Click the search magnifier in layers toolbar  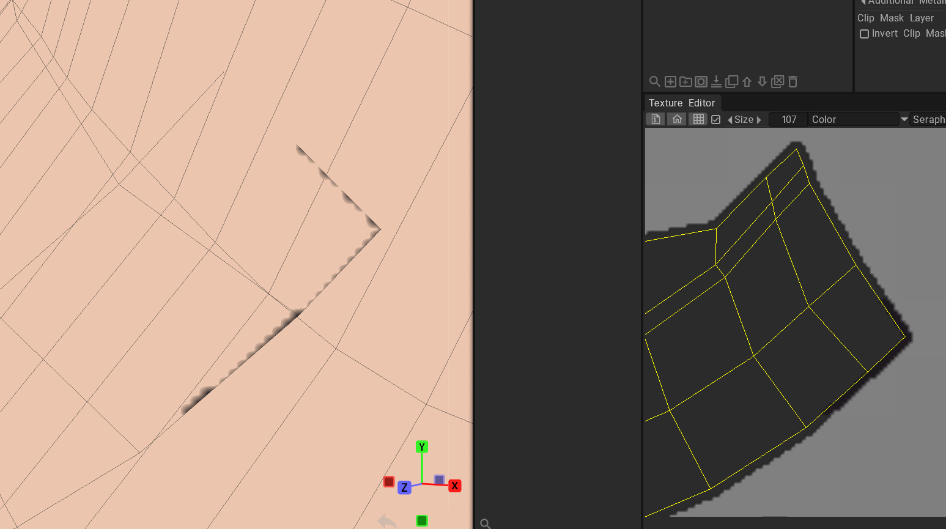coord(654,81)
